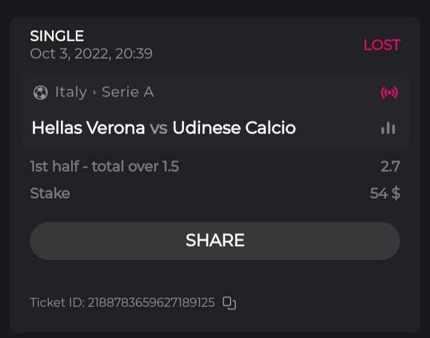The height and width of the screenshot is (338, 430).
Task: Tap the 2.7 odds value
Action: 390,166
